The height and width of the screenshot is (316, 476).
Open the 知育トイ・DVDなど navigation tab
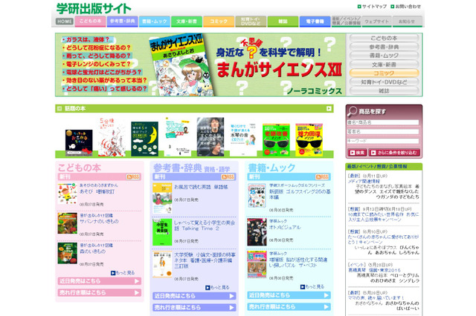tap(251, 22)
